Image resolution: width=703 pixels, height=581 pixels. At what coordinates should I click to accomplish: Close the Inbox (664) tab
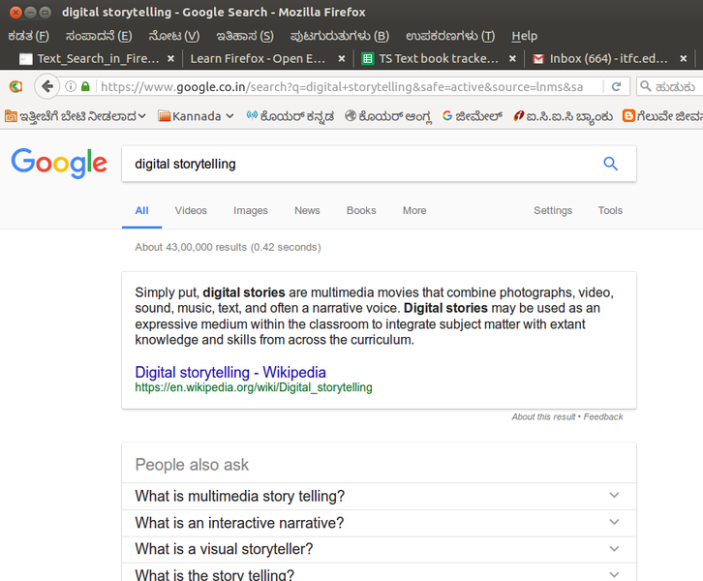coord(684,58)
